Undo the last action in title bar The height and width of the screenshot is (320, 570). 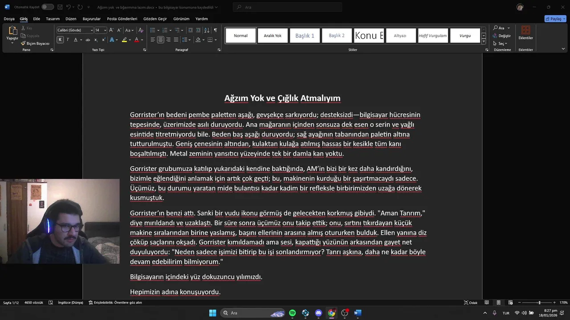coord(69,7)
